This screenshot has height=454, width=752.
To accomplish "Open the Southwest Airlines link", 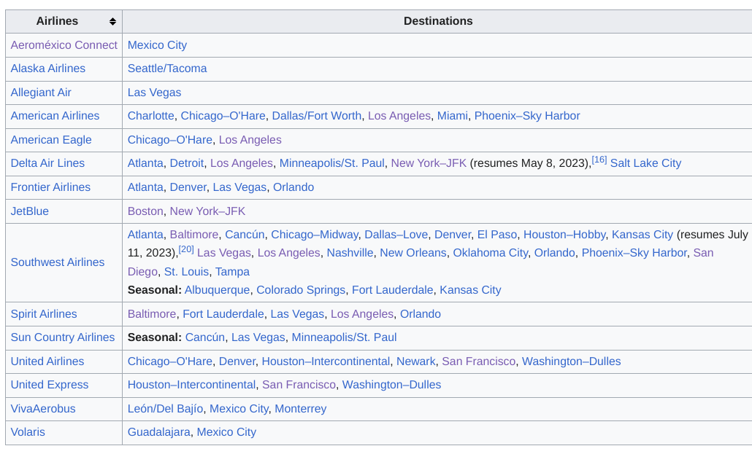I will tap(58, 262).
